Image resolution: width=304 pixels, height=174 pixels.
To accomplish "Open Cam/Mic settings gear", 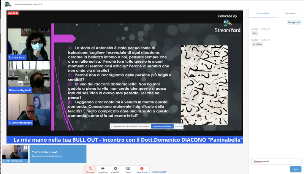I will tap(116, 170).
